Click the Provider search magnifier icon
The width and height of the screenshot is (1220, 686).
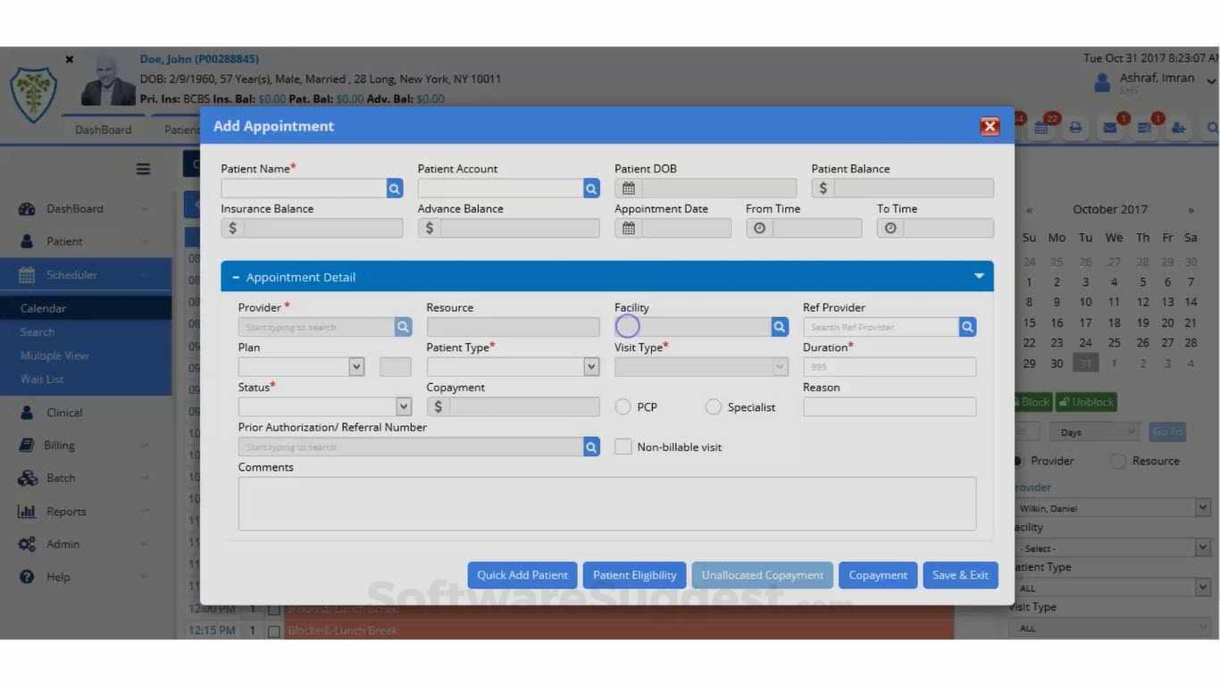click(404, 327)
